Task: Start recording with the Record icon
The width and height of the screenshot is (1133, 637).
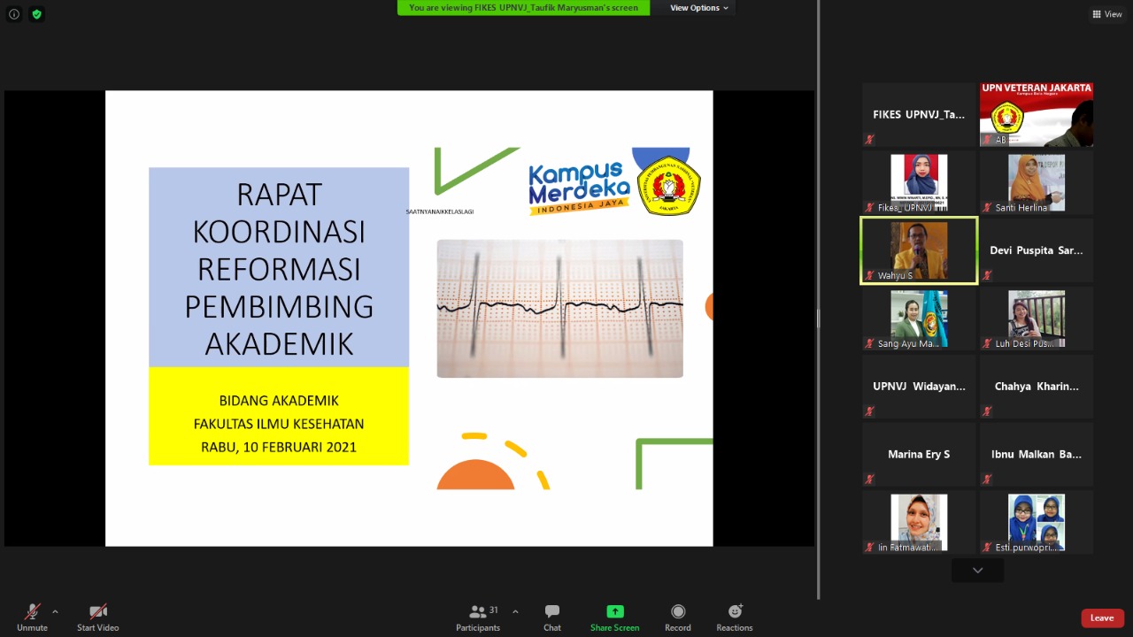Action: click(x=678, y=611)
